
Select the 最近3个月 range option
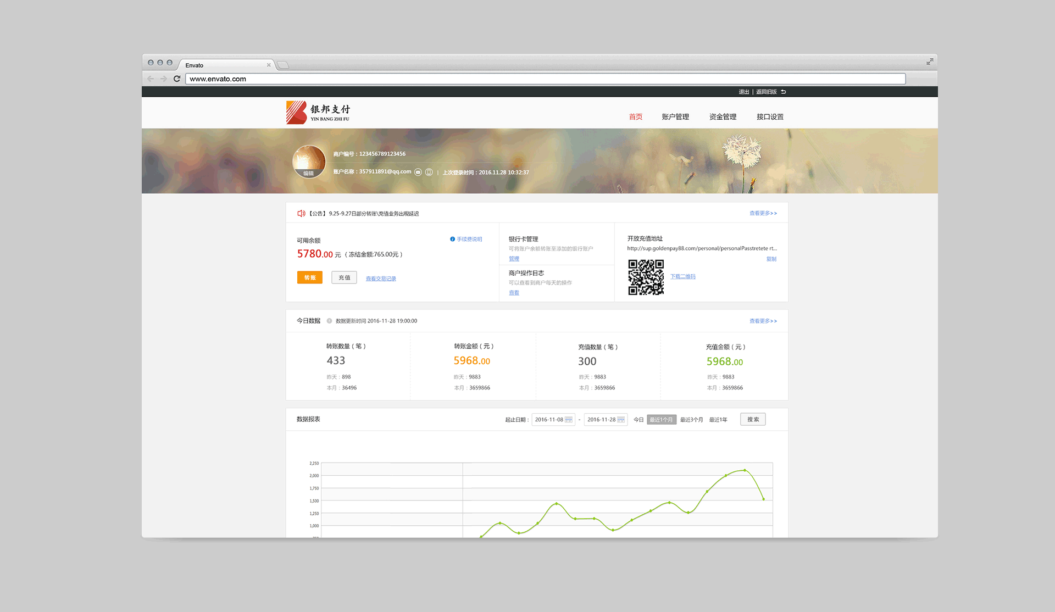(x=691, y=420)
